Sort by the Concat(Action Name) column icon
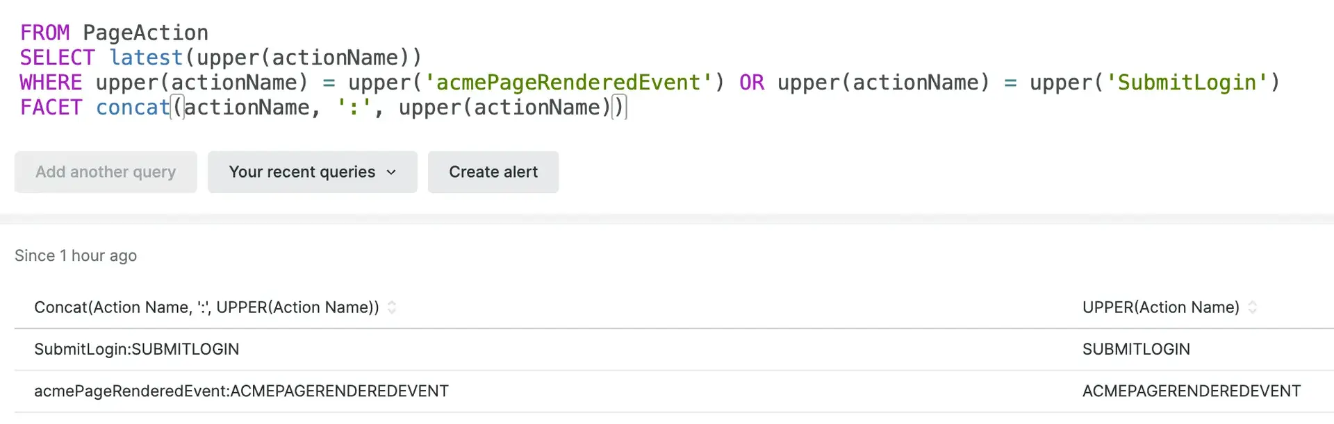This screenshot has width=1334, height=424. click(392, 307)
